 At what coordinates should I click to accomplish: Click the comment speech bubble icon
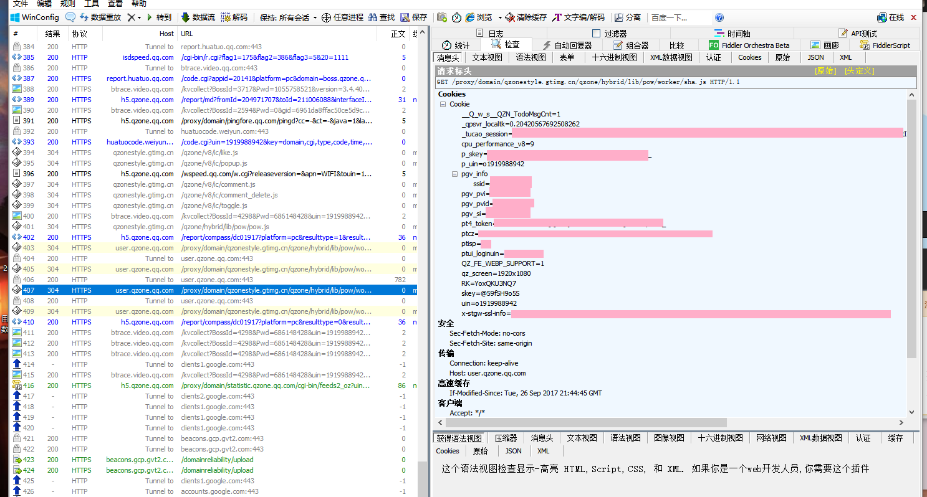tap(70, 17)
